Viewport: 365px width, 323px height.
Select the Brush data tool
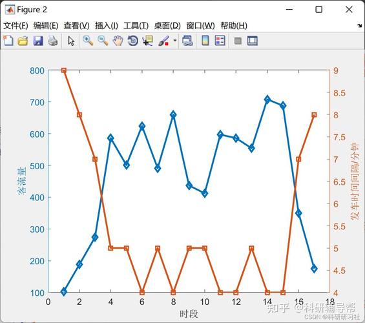163,41
